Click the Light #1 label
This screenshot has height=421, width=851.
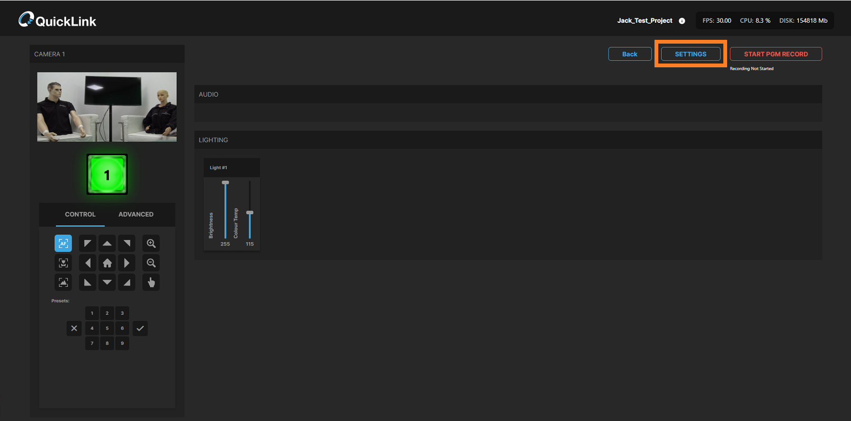[218, 168]
